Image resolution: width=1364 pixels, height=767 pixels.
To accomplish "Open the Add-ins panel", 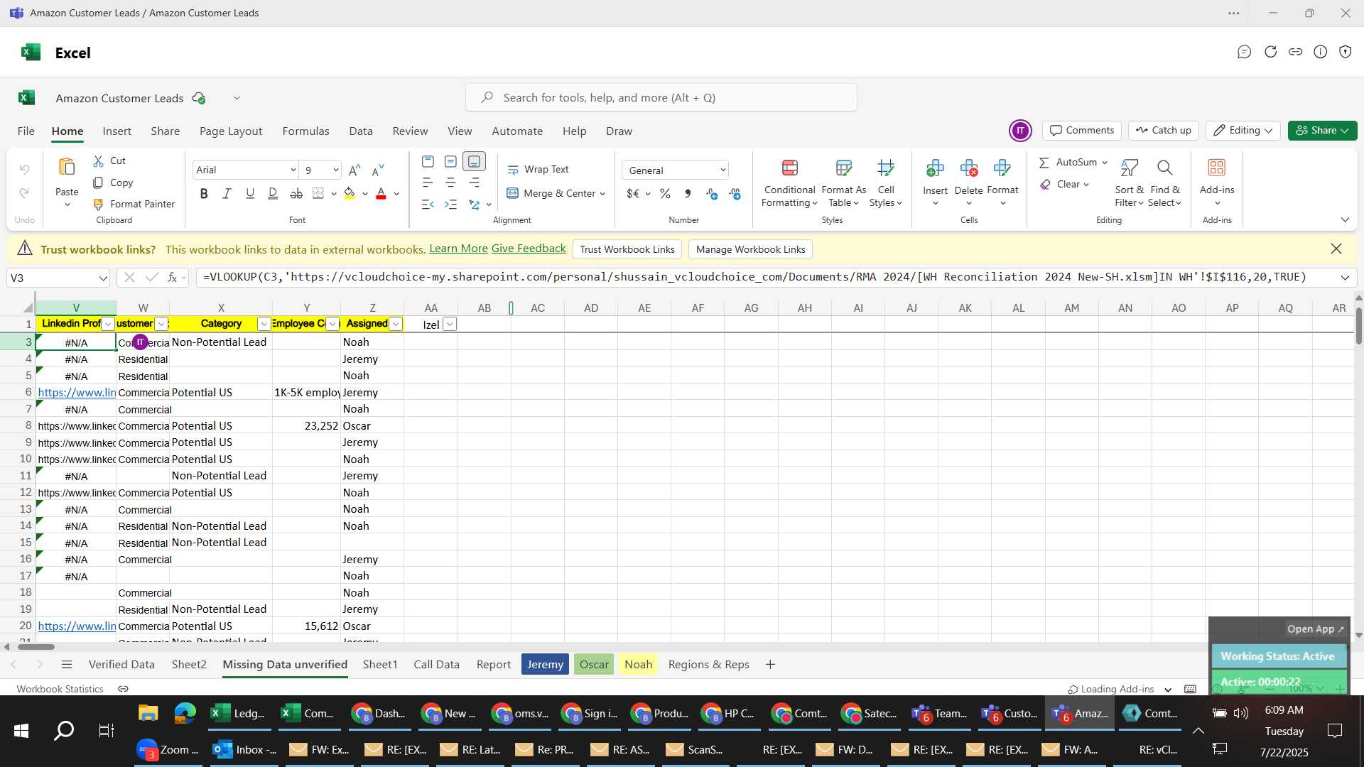I will point(1217,182).
